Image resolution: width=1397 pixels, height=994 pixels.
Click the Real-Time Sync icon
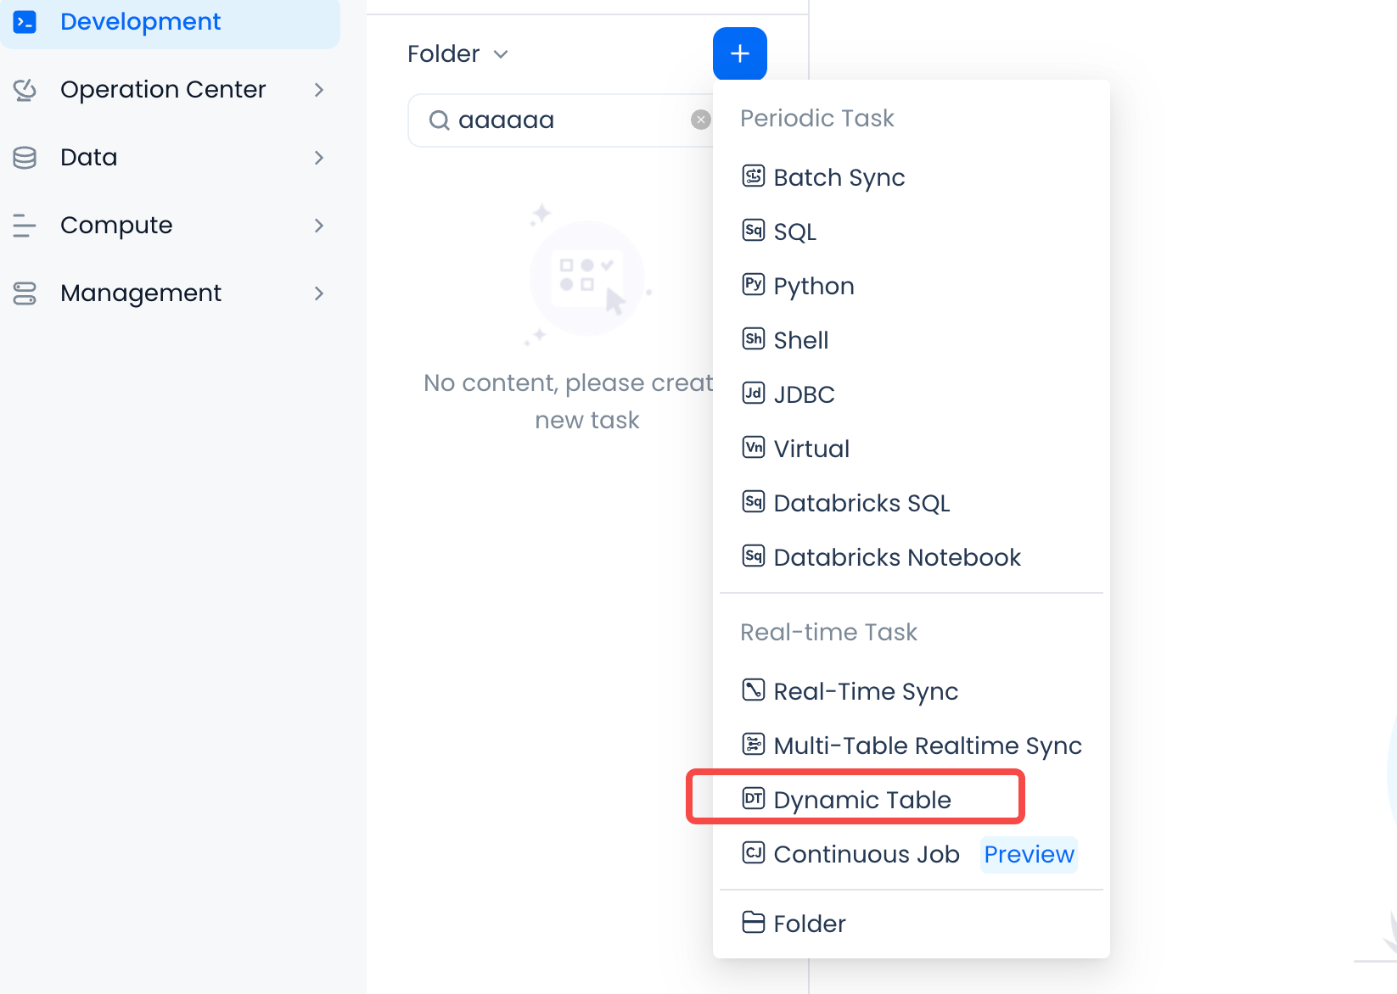click(754, 690)
